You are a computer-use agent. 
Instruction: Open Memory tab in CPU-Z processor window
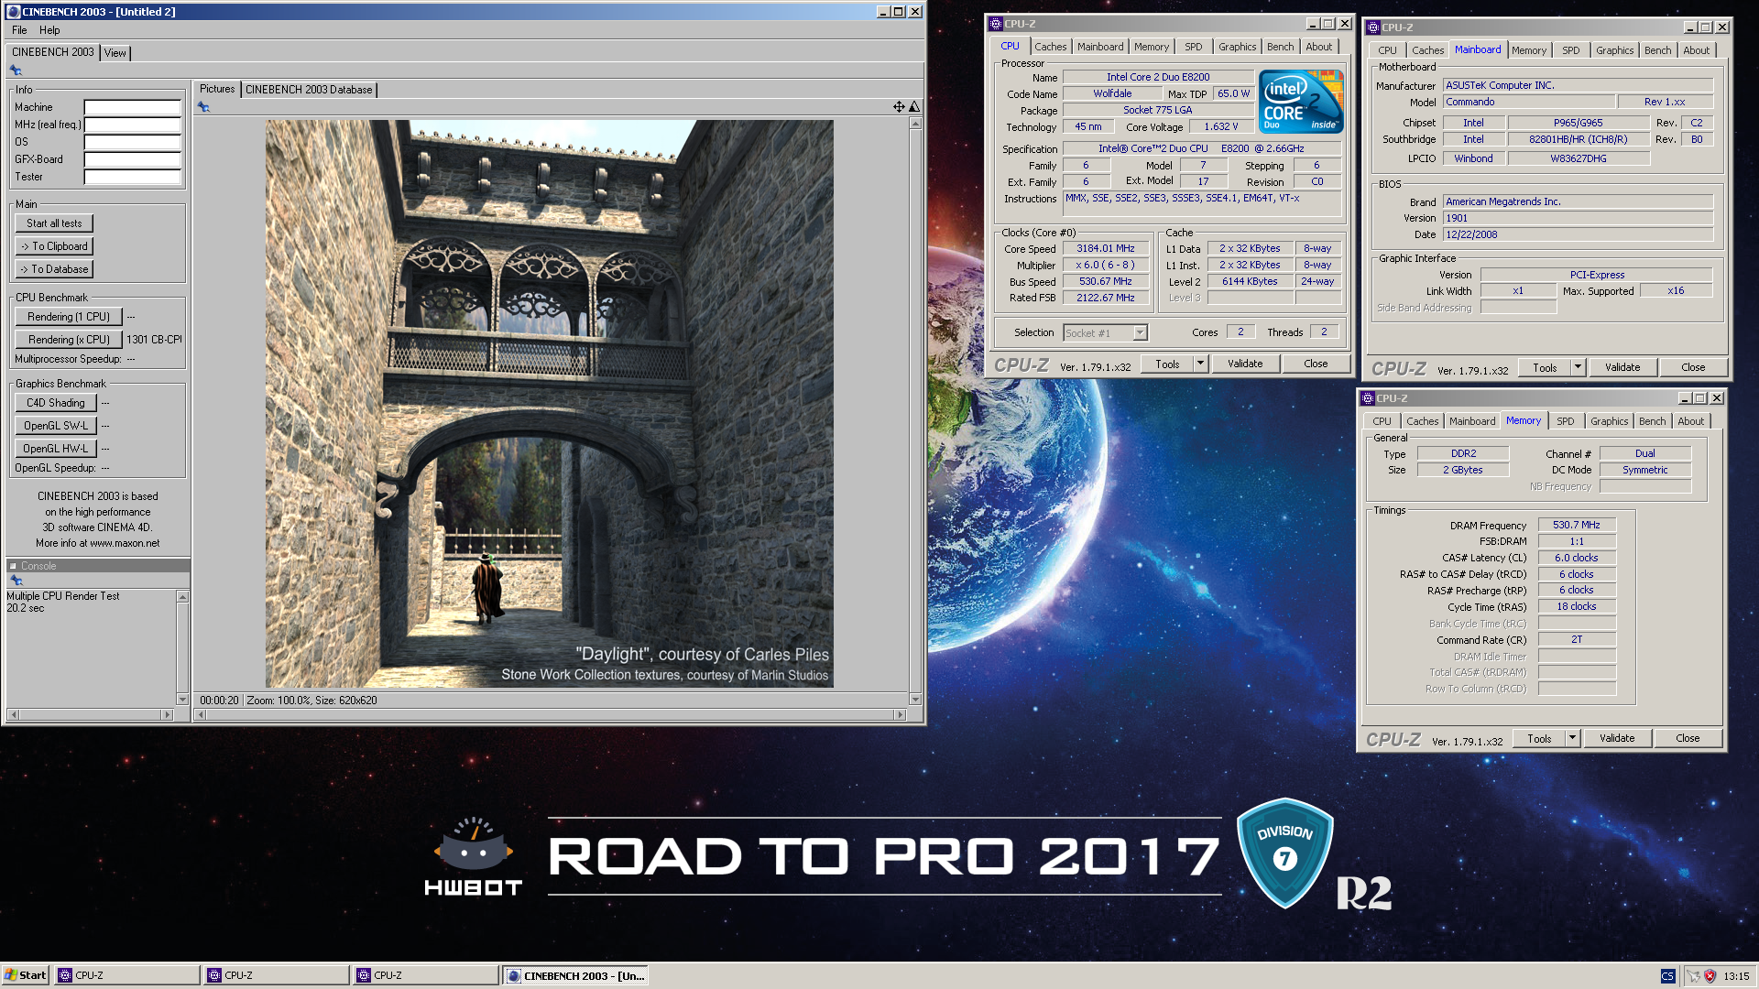[x=1151, y=47]
